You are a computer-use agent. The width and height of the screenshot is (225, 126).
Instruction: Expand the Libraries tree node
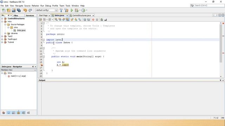coord(5,33)
